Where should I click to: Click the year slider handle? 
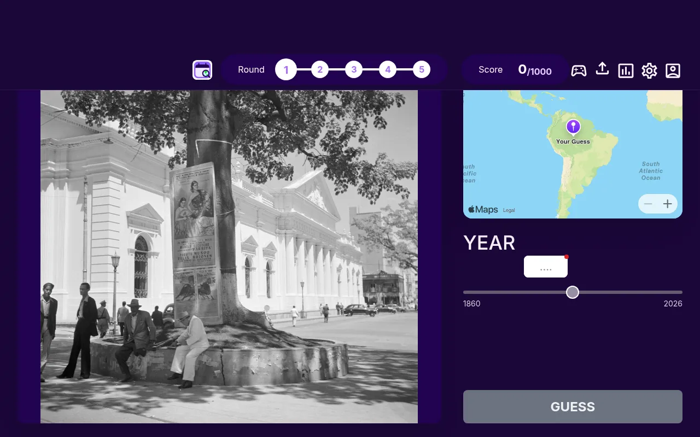[573, 292]
